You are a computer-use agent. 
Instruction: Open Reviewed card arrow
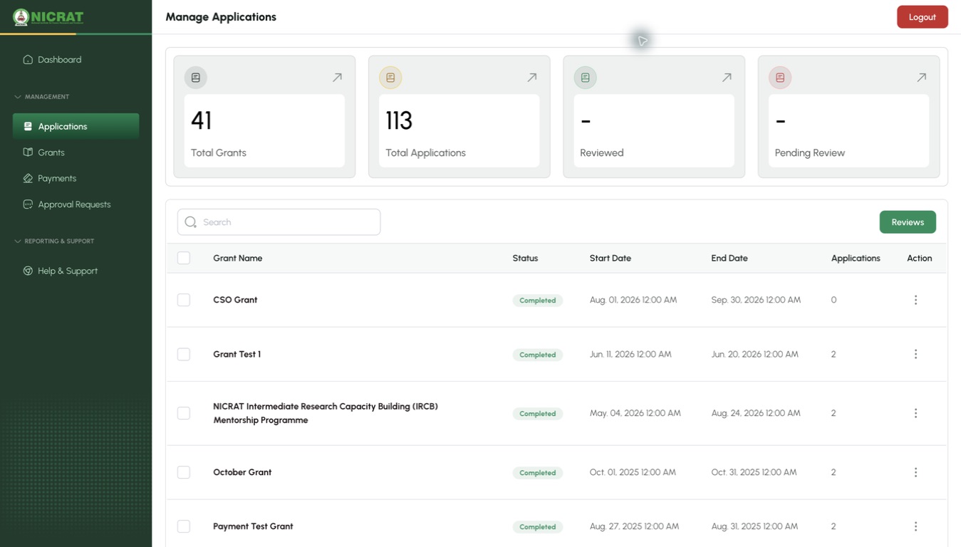(727, 78)
